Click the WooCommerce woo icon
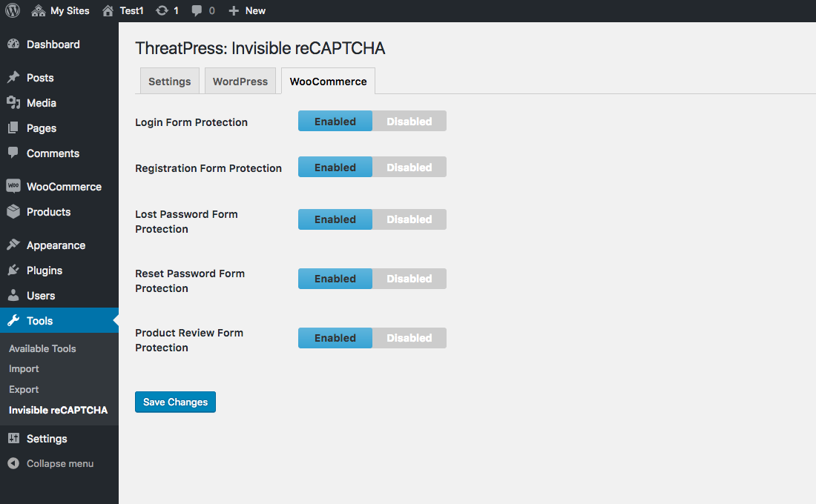Screen dimensions: 816x504 pyautogui.click(x=13, y=186)
